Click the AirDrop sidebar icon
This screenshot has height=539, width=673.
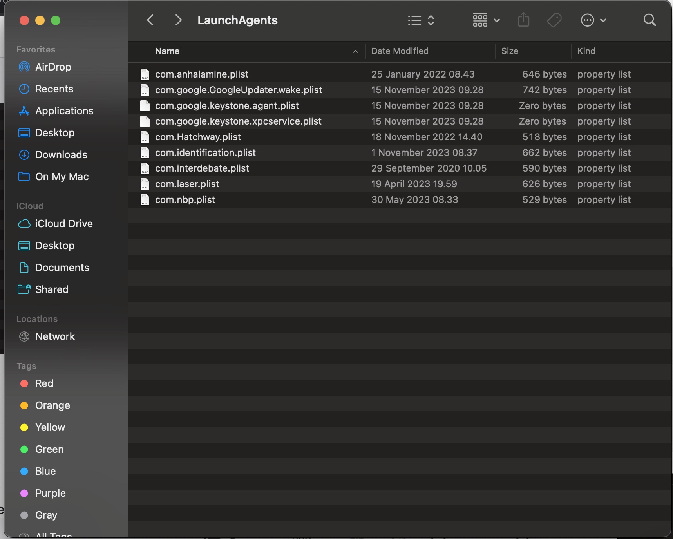click(24, 67)
